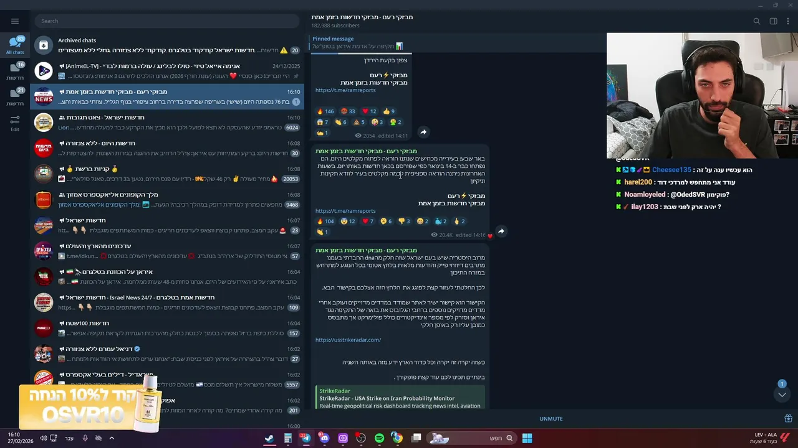Open the קניות ברשת chat row
The height and width of the screenshot is (448, 798).
pos(167,174)
